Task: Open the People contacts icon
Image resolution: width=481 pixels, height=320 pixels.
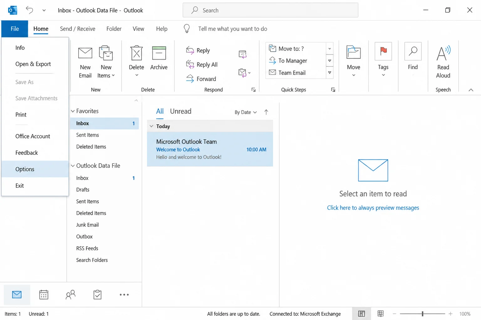Action: coord(71,295)
